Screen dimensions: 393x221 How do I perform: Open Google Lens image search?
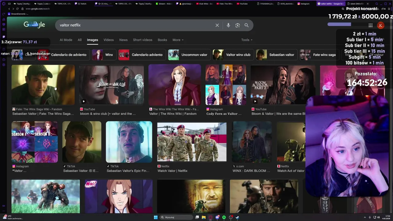(x=237, y=25)
